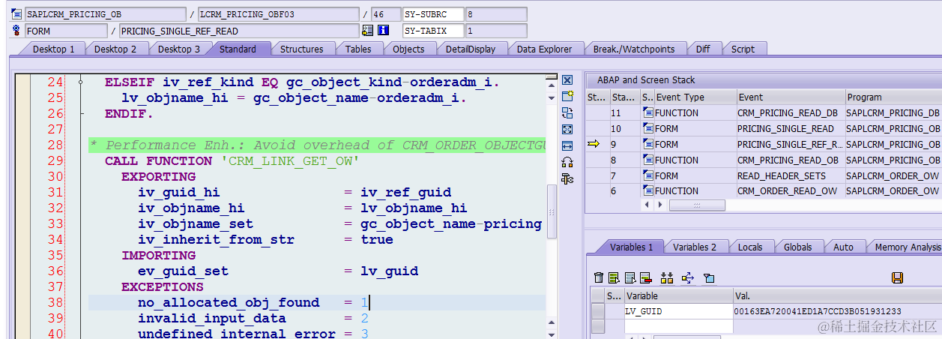Viewport: 942px width, 339px height.
Task: Click the swap tools icon in vertical toolbar
Action: coord(567,112)
